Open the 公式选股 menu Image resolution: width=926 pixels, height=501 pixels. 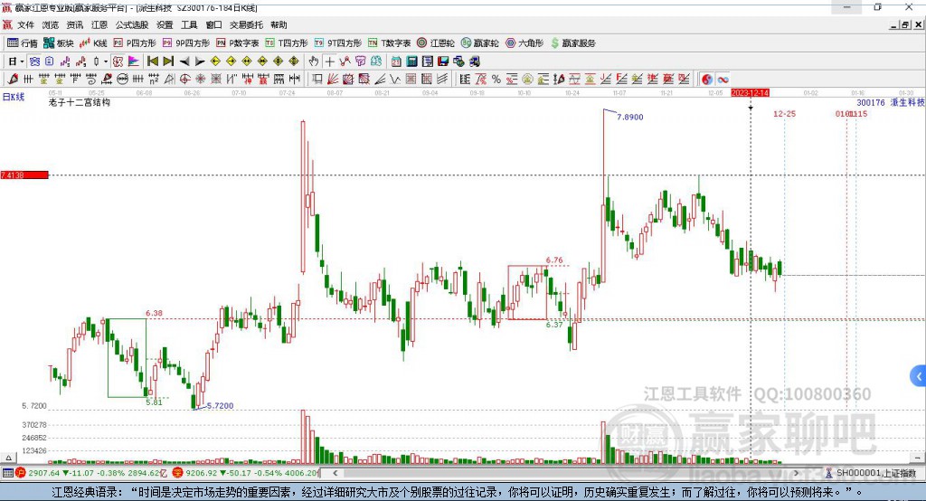(130, 25)
